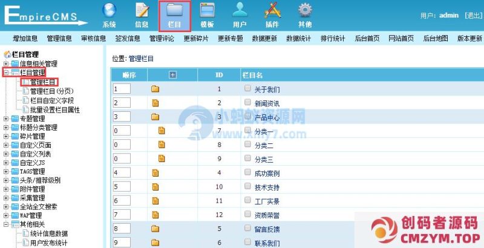Click page icon in 分类二 row
This screenshot has height=248, width=484.
(x=162, y=145)
